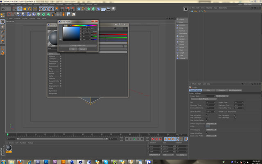
Task: Select the Texture mode checkerboard icon
Action: 2,27
